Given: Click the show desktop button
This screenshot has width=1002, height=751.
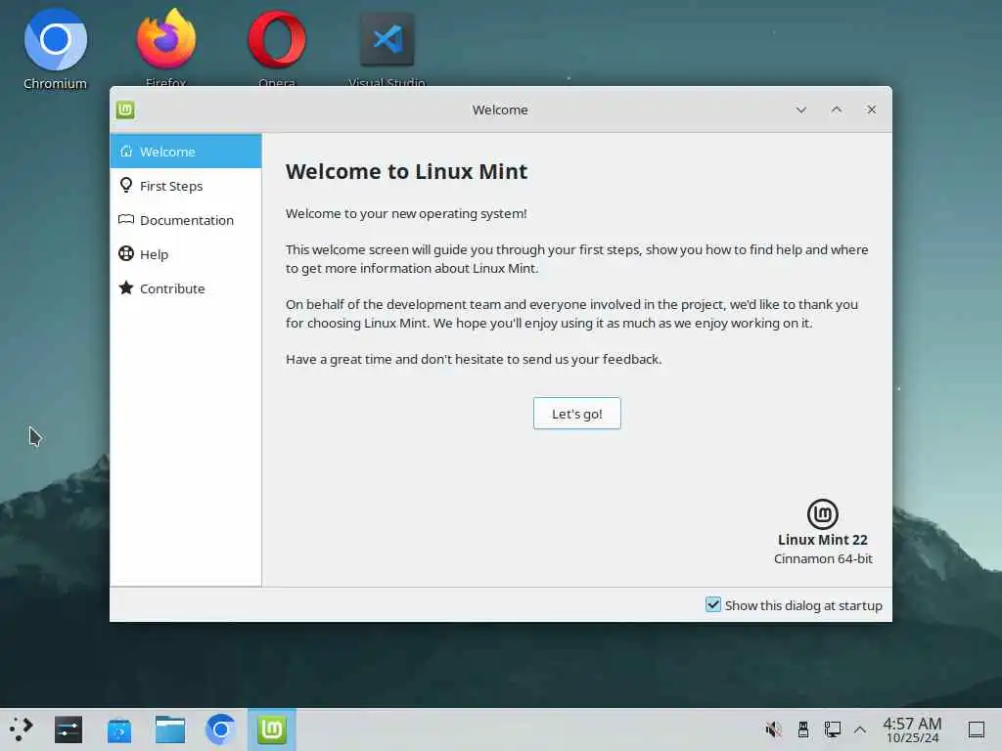Looking at the screenshot, I should click(977, 729).
